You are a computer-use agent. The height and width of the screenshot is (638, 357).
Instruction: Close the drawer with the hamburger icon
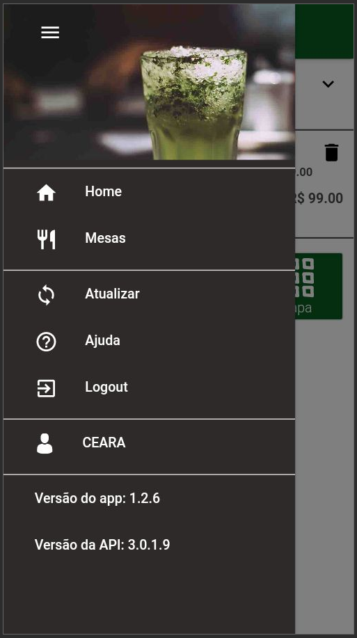pyautogui.click(x=50, y=32)
